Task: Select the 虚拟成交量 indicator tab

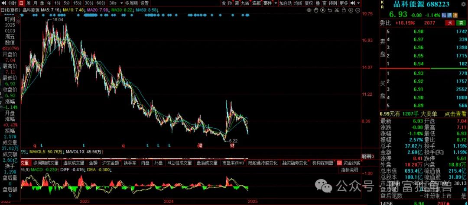Action: [x=73, y=163]
